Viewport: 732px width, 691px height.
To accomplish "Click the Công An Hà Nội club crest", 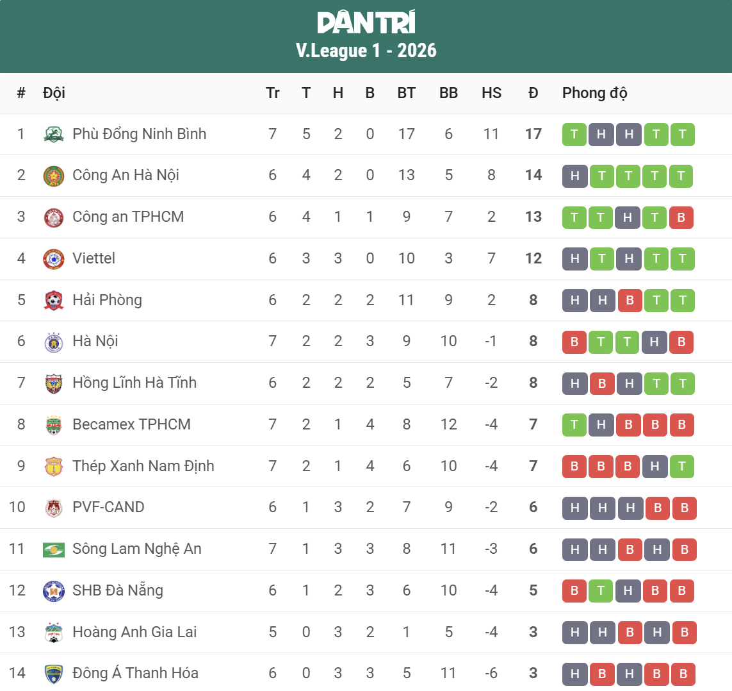I will pos(54,176).
